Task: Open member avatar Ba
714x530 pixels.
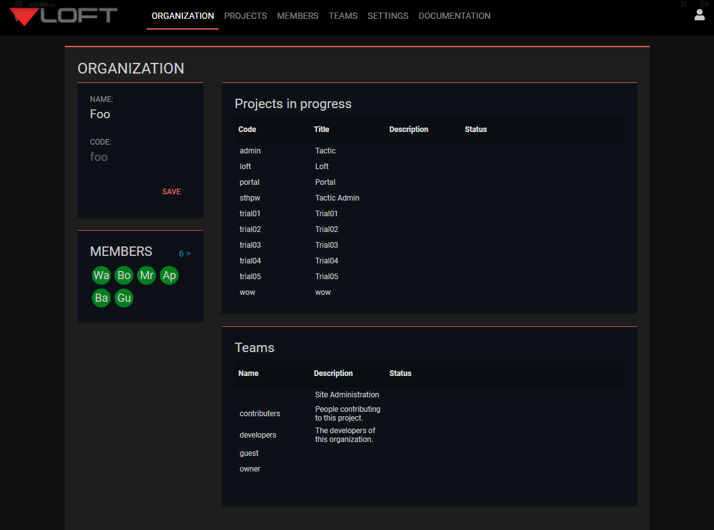Action: point(101,298)
